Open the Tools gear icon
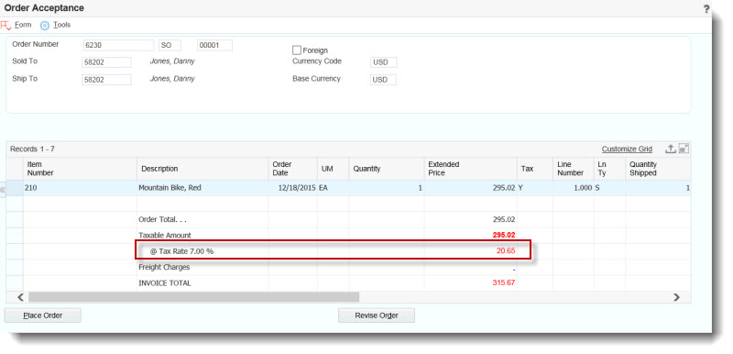Image resolution: width=733 pixels, height=354 pixels. coord(44,26)
